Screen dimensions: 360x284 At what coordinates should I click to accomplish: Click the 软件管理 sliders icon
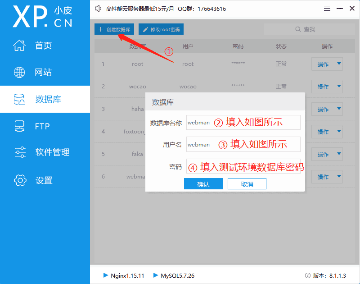20,152
